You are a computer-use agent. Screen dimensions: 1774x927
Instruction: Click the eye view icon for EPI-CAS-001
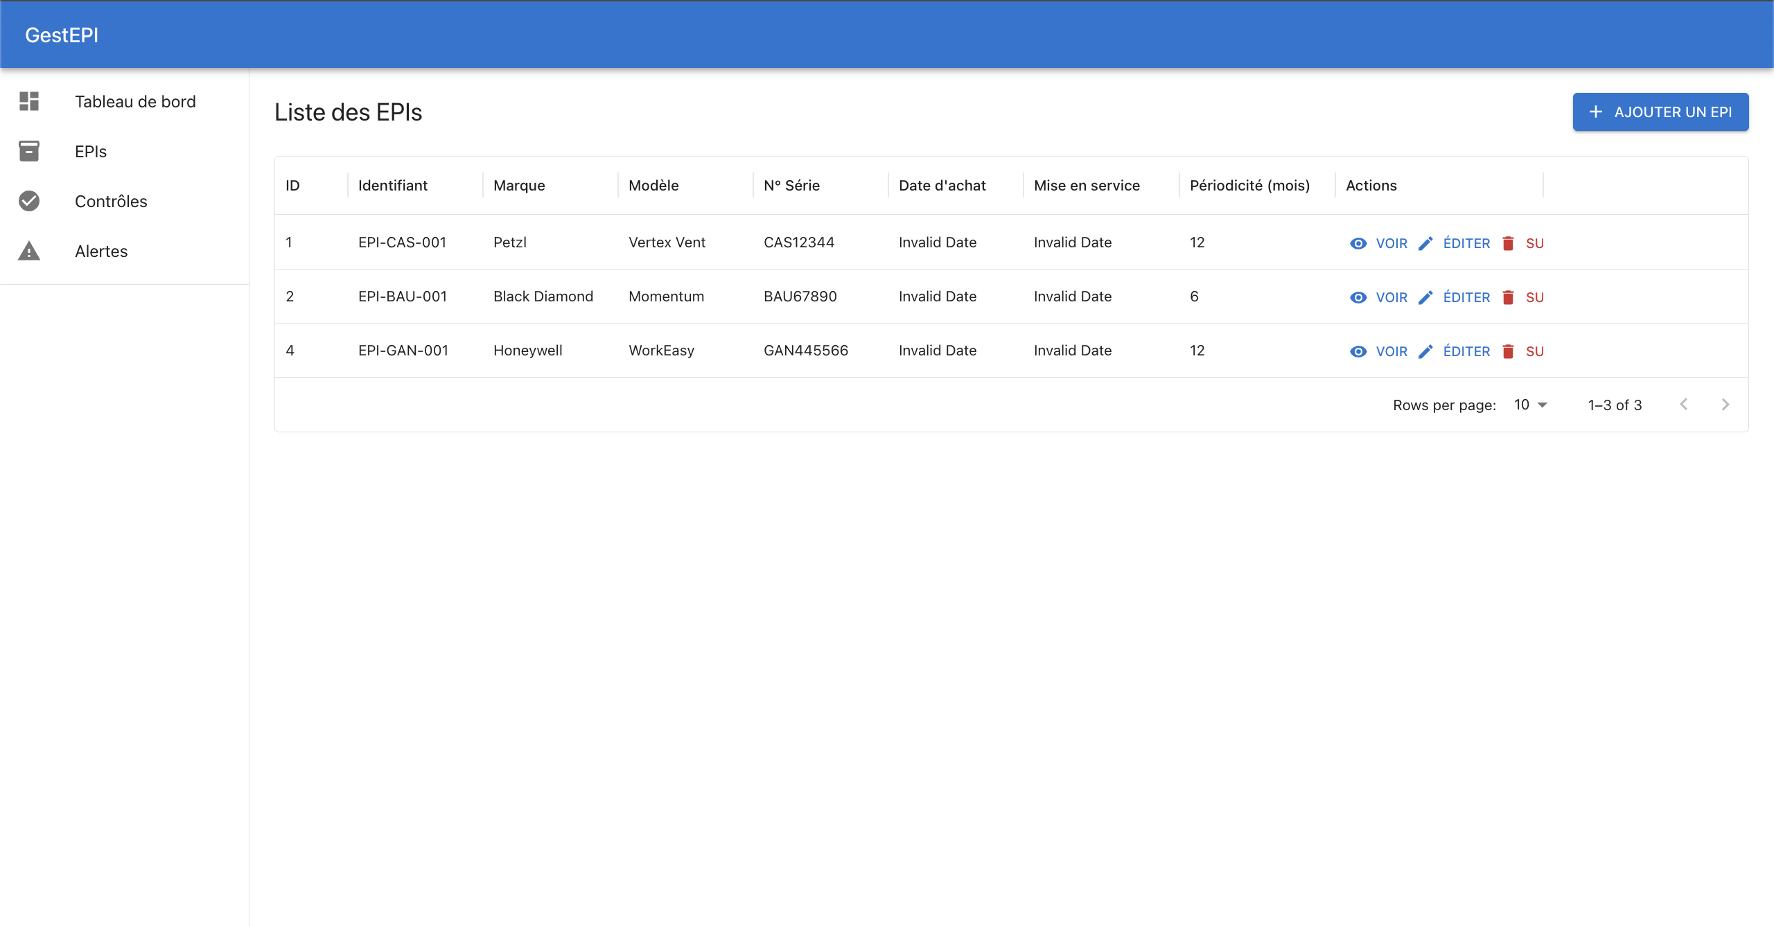click(x=1358, y=243)
